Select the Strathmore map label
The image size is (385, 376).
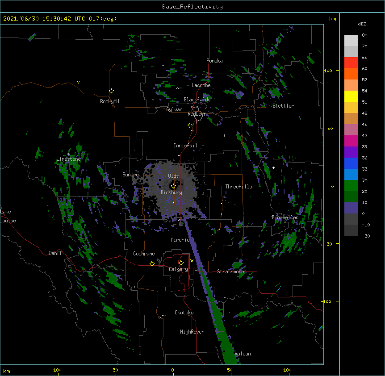pyautogui.click(x=230, y=272)
